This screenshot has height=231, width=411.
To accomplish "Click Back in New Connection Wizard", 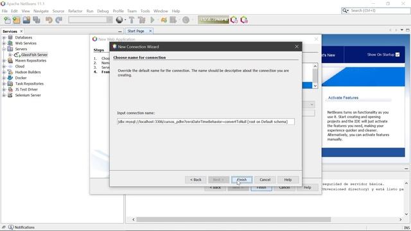I will click(x=195, y=180).
